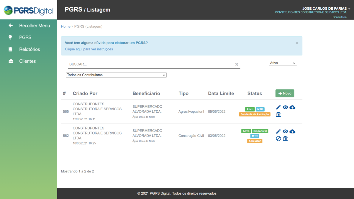This screenshot has width=354, height=199.
Task: View PGRS 565 using the eye icon
Action: [285, 107]
